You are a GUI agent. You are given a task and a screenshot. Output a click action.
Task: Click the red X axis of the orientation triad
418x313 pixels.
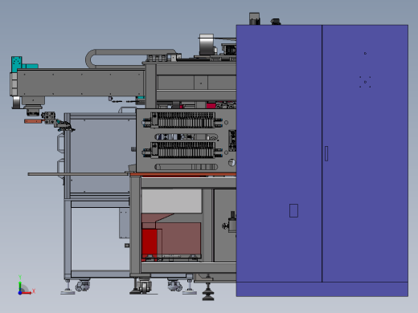click(27, 293)
